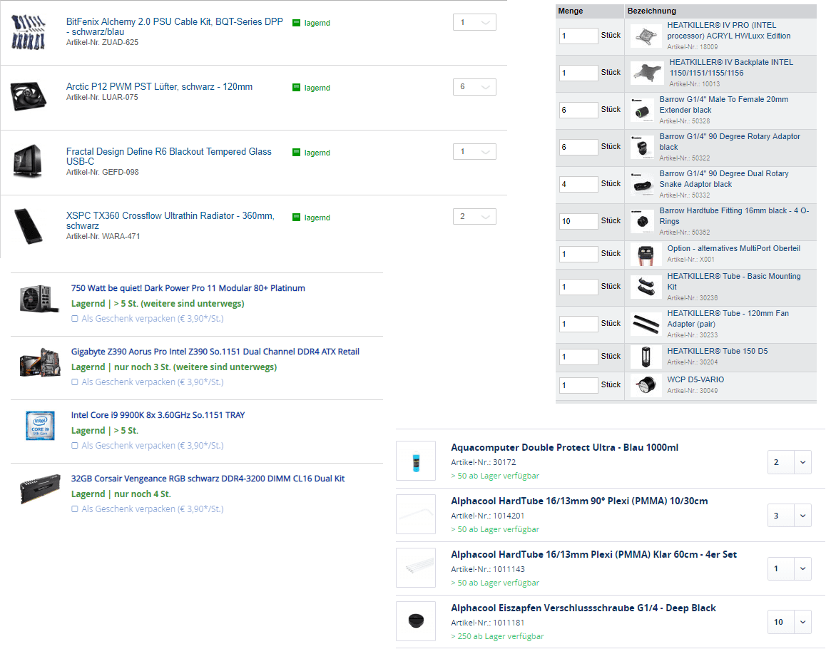Click HEATKILLER Tube Basic Mounting Kit thumbnail

pos(646,287)
